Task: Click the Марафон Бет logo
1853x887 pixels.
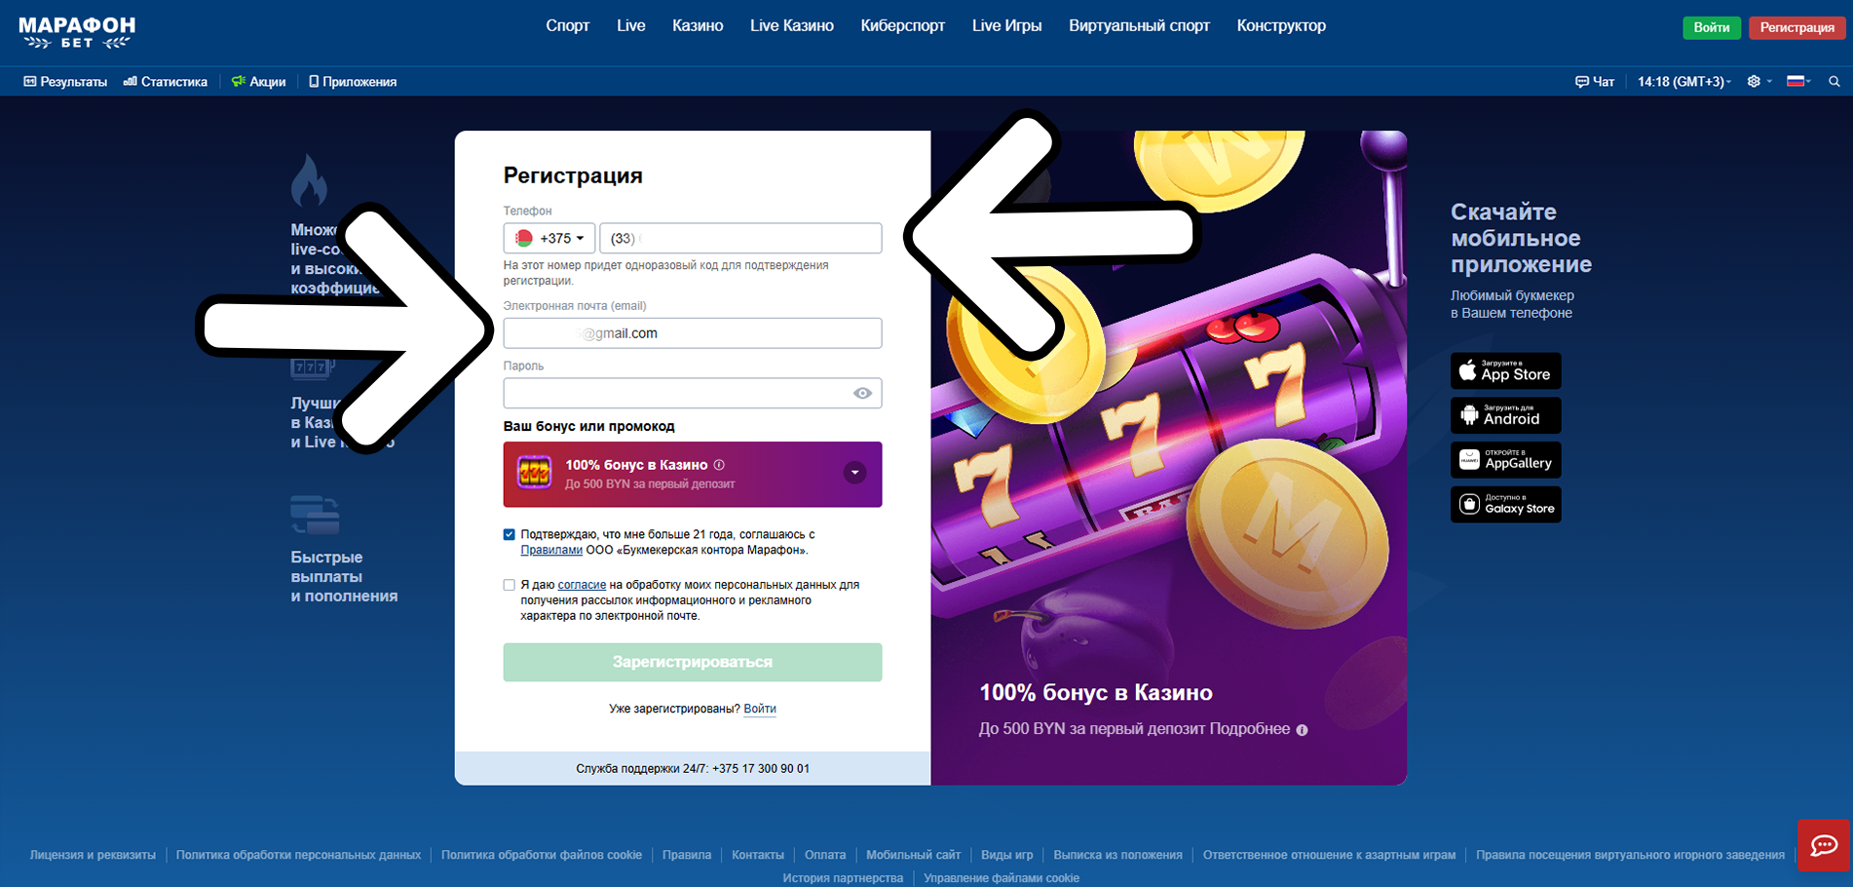Action: coord(77,32)
